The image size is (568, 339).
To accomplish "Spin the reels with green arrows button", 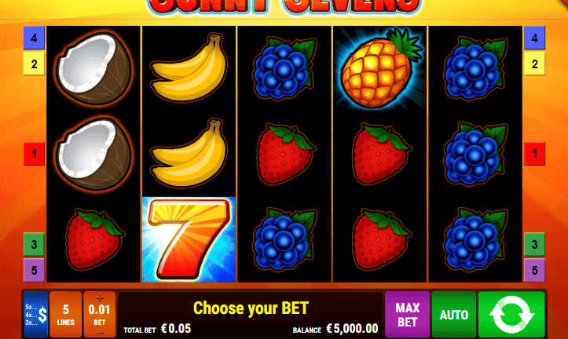I will click(511, 315).
